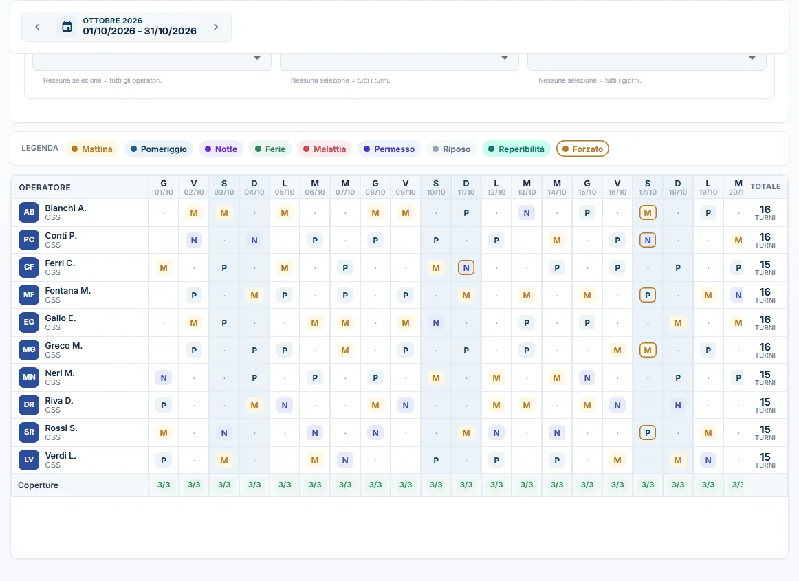Select Rossi S.'s forced P shift on 17/10
This screenshot has height=581, width=799.
coord(648,432)
